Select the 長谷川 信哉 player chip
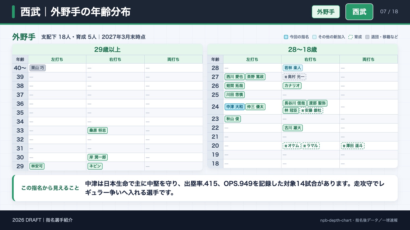 [295, 103]
